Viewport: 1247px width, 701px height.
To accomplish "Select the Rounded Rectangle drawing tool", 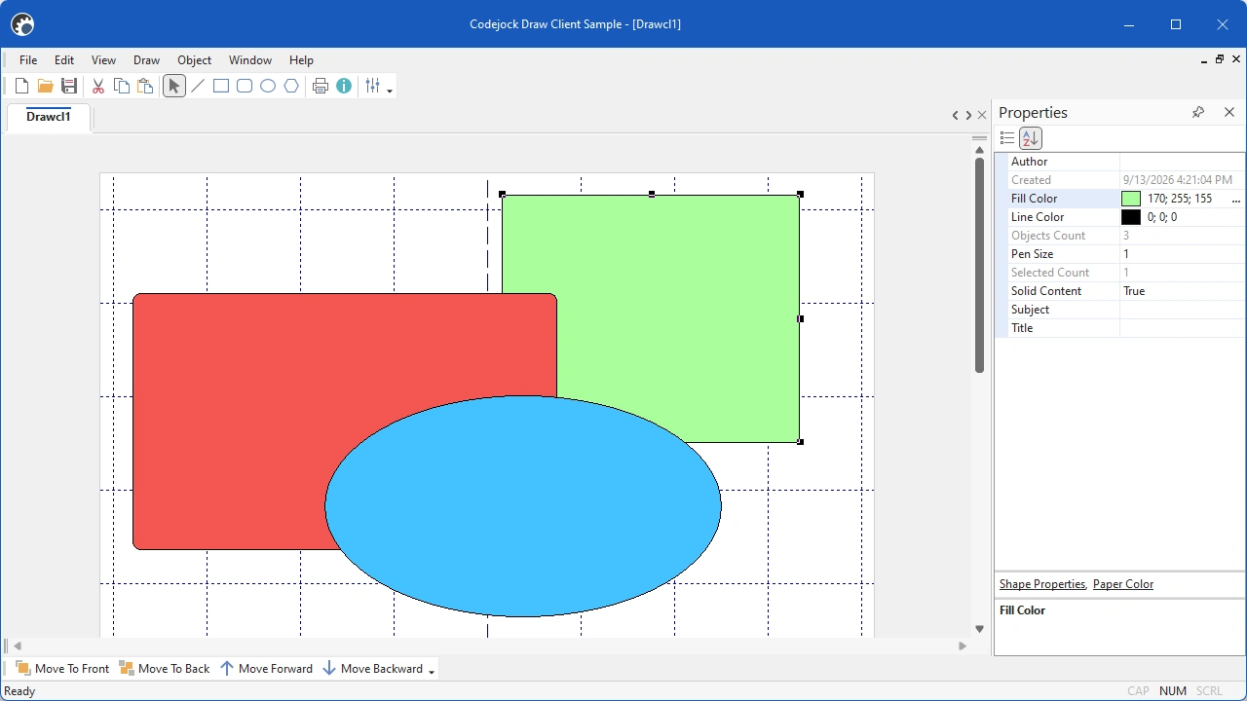I will point(245,87).
